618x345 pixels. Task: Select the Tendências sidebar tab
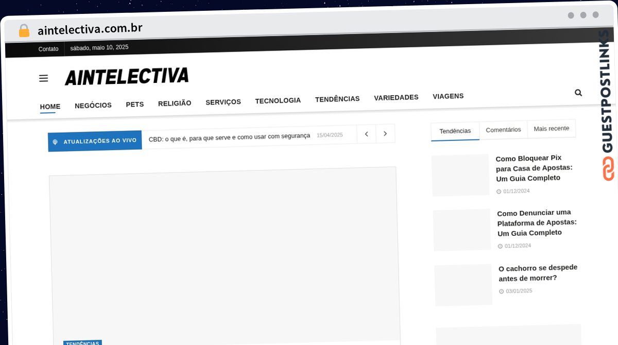pos(455,131)
